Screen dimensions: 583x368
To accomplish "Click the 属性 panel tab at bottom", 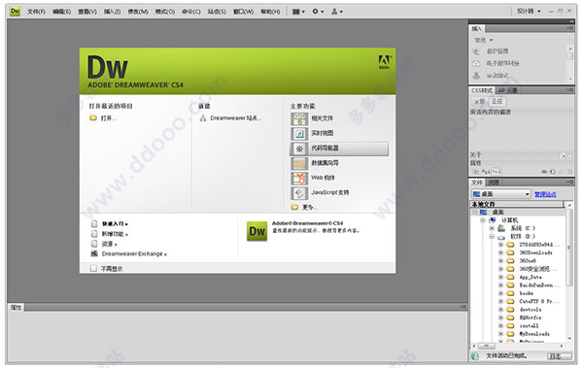I will coord(16,307).
